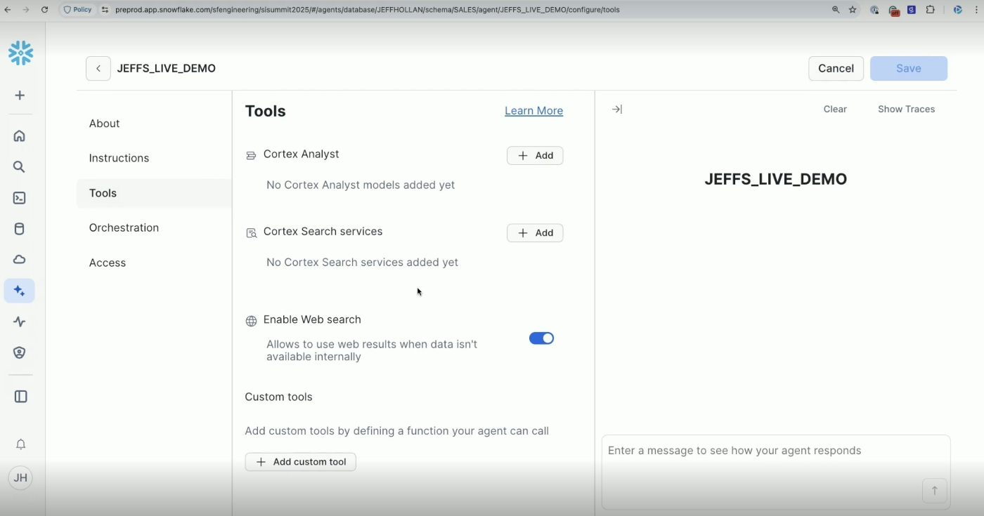Reload the page in the browser

[44, 10]
